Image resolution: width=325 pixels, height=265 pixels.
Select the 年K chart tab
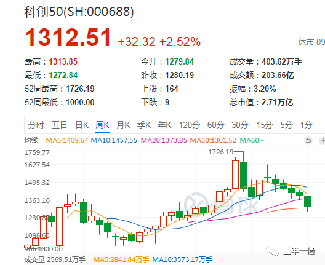[164, 125]
